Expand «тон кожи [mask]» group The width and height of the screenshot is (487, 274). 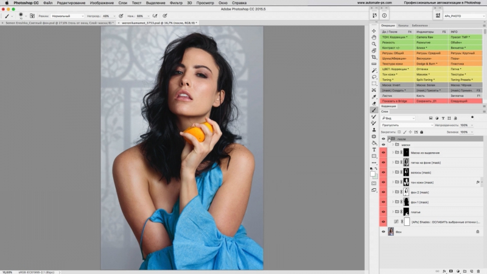[393, 182]
